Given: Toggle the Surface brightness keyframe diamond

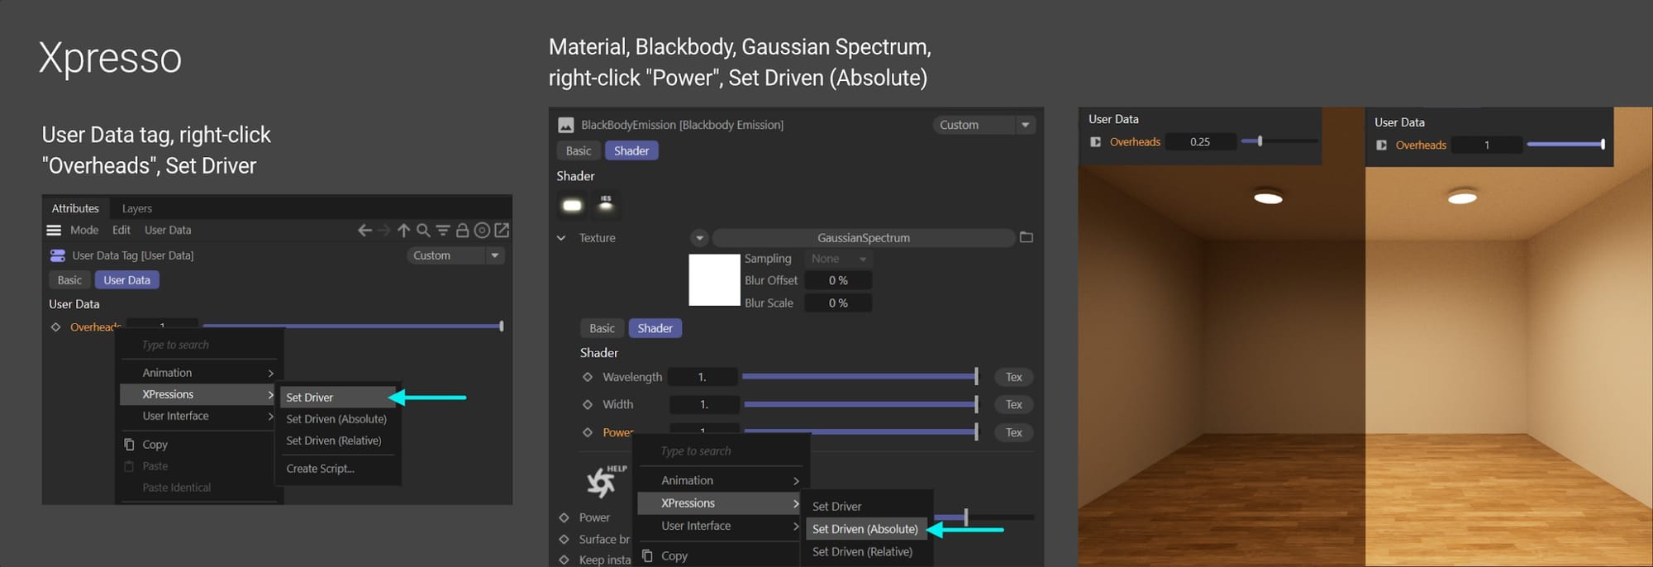Looking at the screenshot, I should point(564,539).
